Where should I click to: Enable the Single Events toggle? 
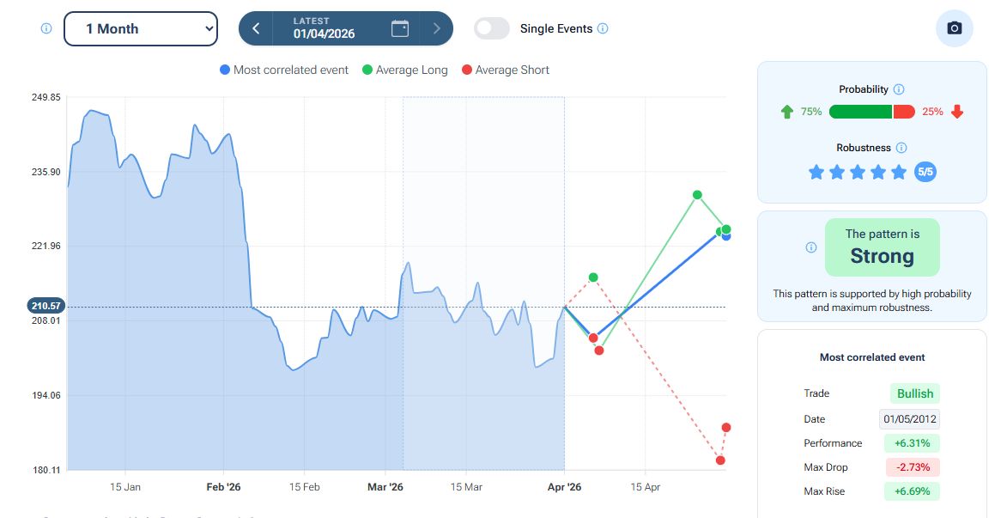click(492, 28)
